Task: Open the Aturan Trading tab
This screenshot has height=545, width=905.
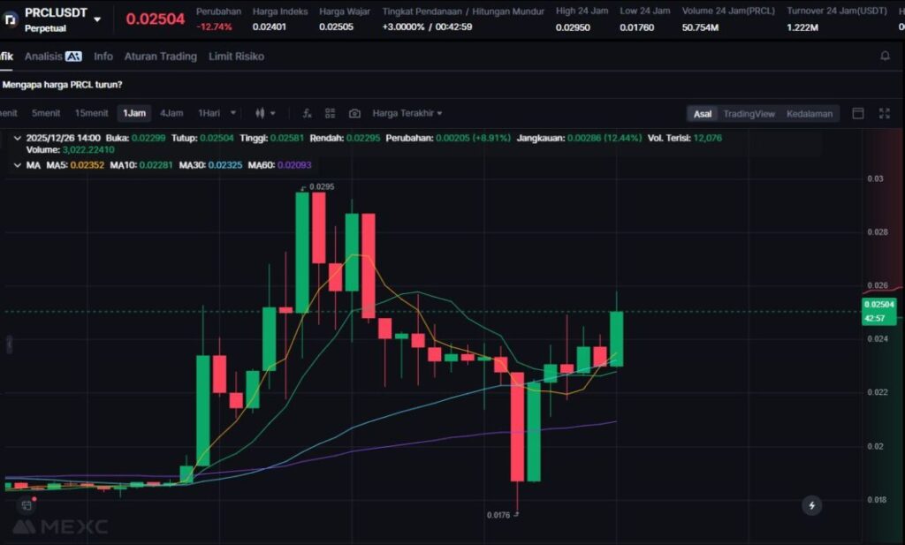Action: (160, 56)
